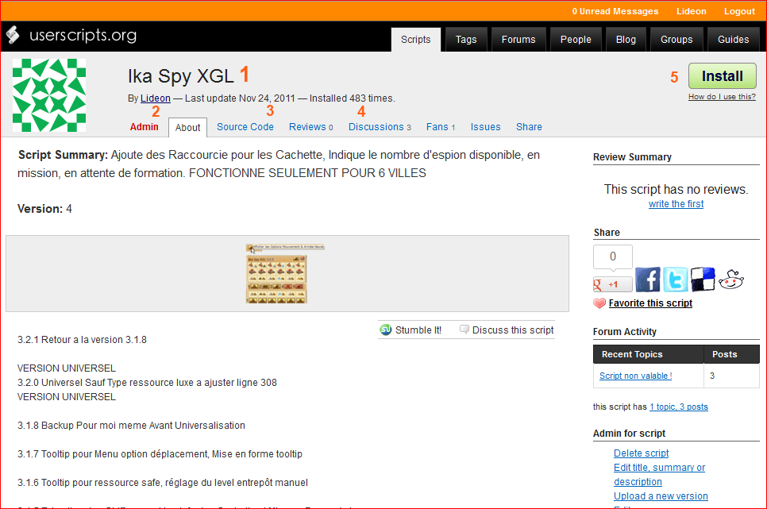This screenshot has width=767, height=509.
Task: Click '3.1.6 Tooltip pour ressource safe' line
Action: (163, 483)
